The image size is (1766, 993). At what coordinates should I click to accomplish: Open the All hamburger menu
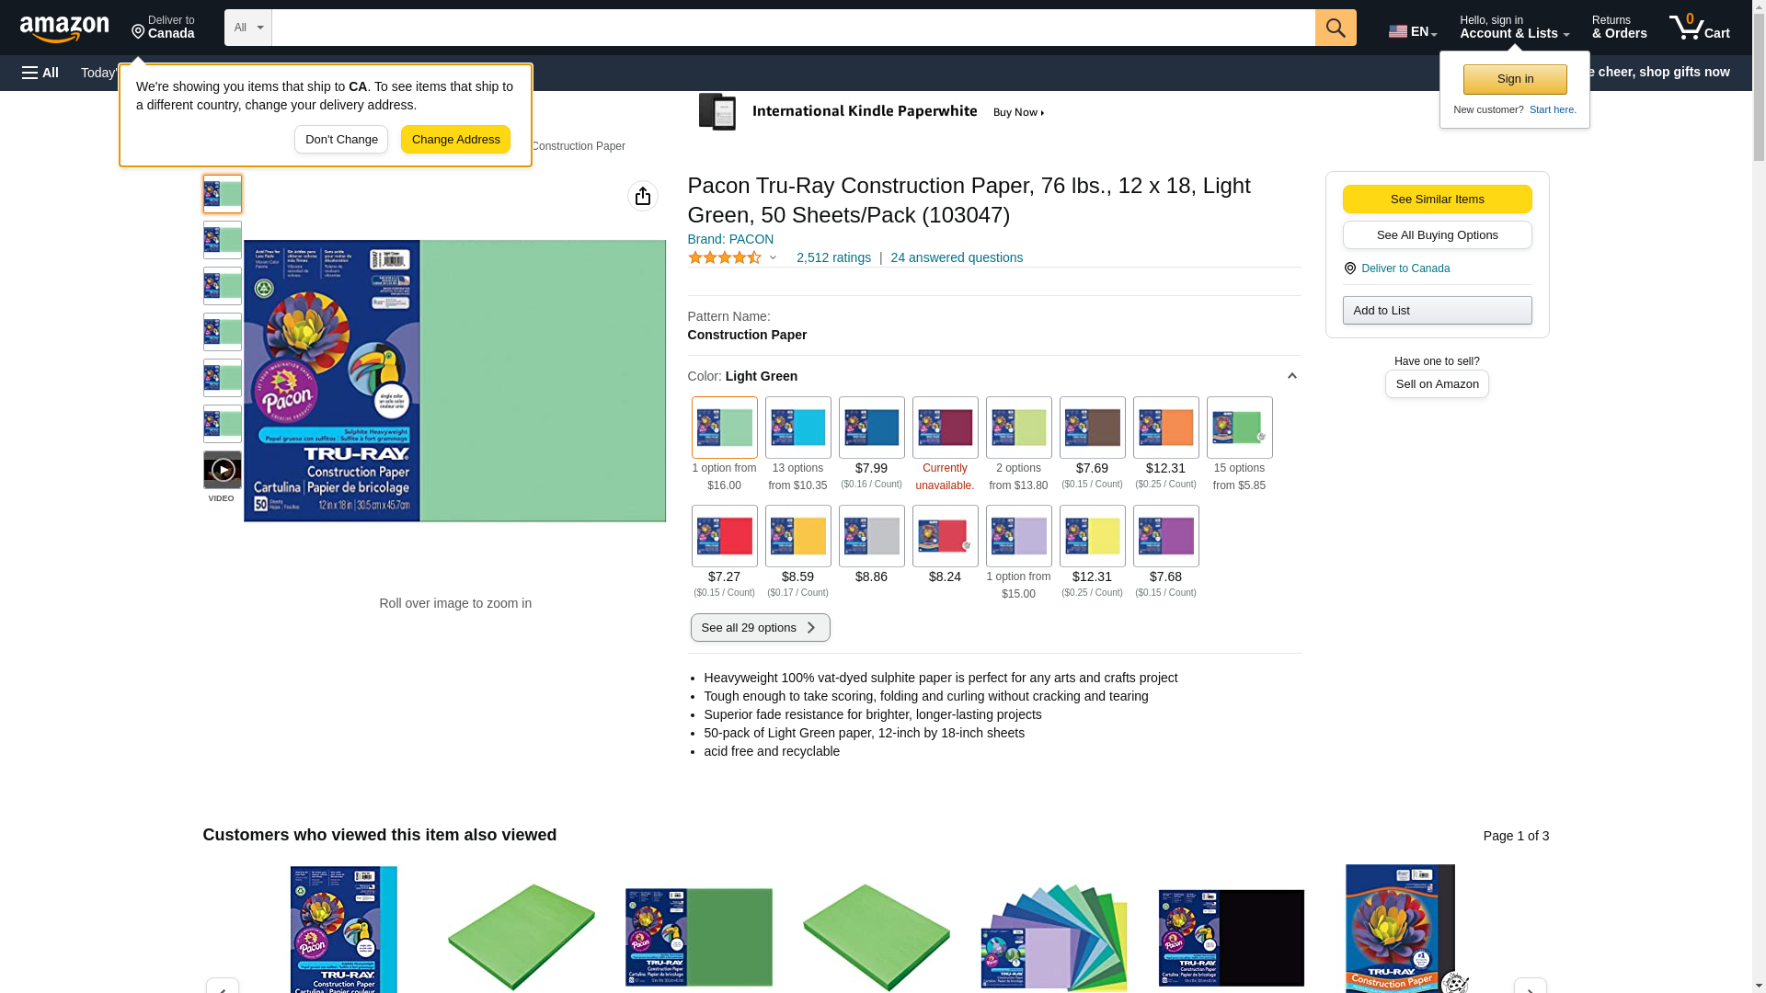pos(40,73)
